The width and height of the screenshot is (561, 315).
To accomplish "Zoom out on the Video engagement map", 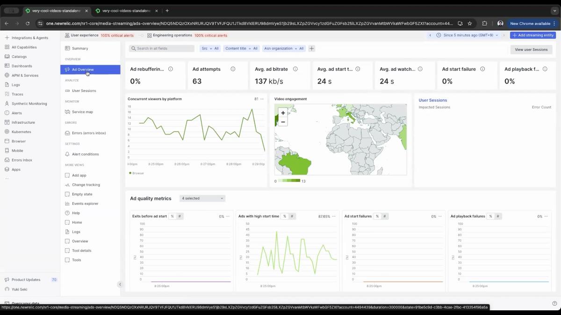I will (x=283, y=122).
